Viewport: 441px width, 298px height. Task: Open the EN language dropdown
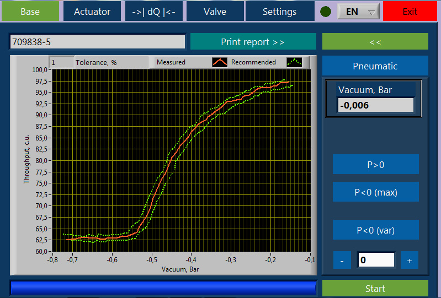coord(358,12)
